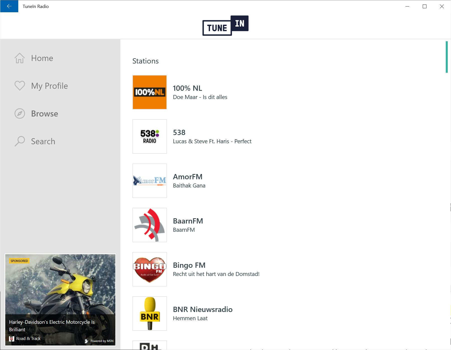Open Search from the sidebar

pyautogui.click(x=43, y=141)
